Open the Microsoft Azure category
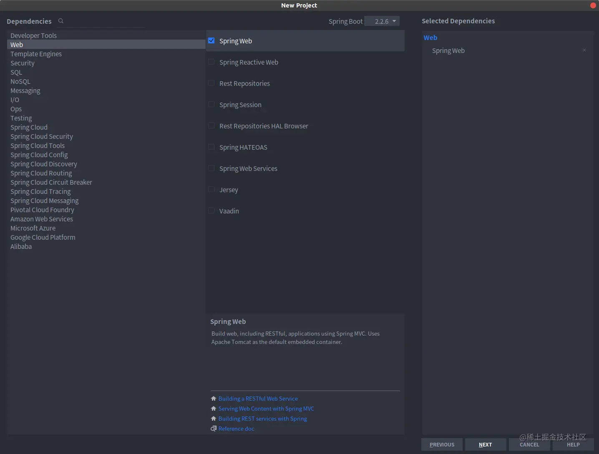 click(x=106, y=228)
